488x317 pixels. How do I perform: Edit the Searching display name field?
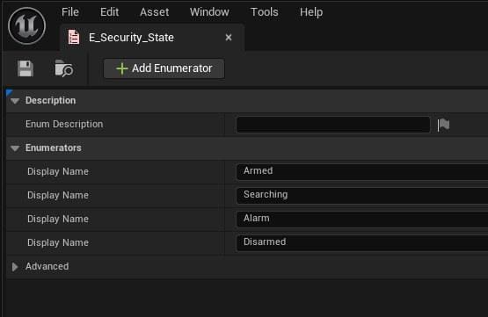pyautogui.click(x=362, y=196)
